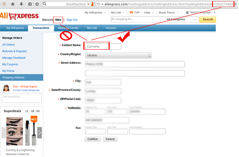Open All Orders in sidebar

coord(9,45)
